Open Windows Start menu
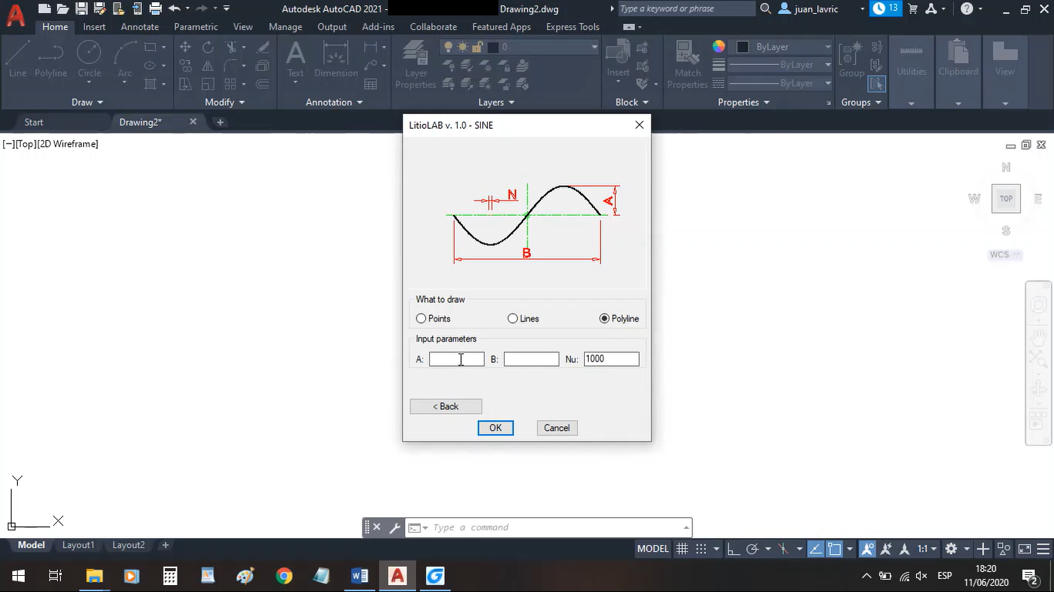Viewport: 1054px width, 592px height. click(x=18, y=576)
